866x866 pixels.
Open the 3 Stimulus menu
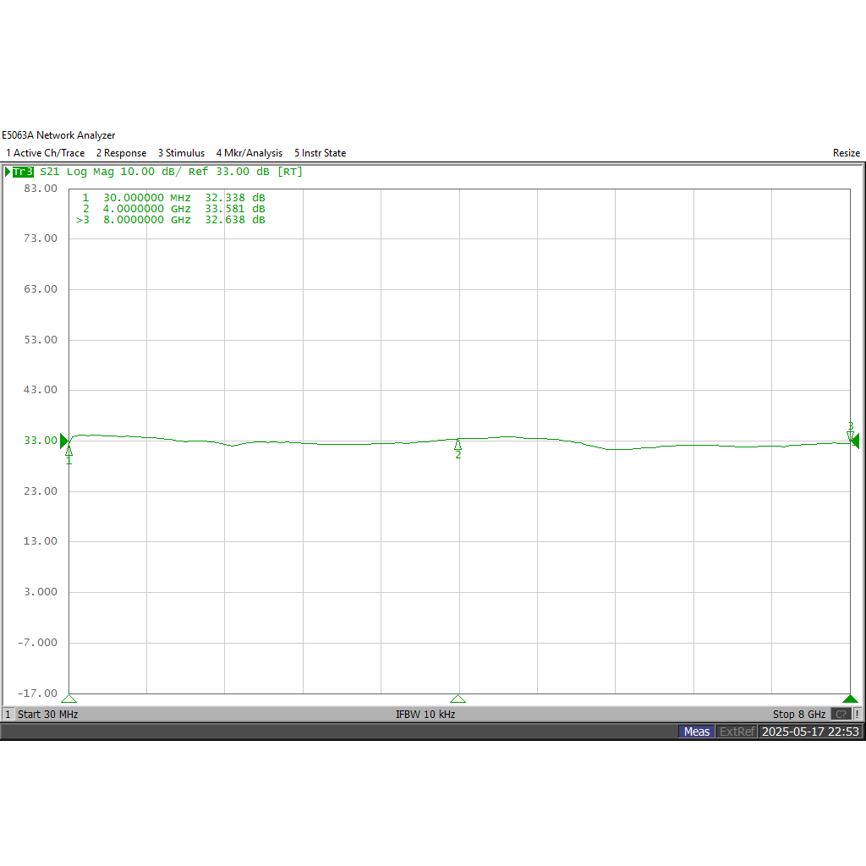[x=181, y=153]
